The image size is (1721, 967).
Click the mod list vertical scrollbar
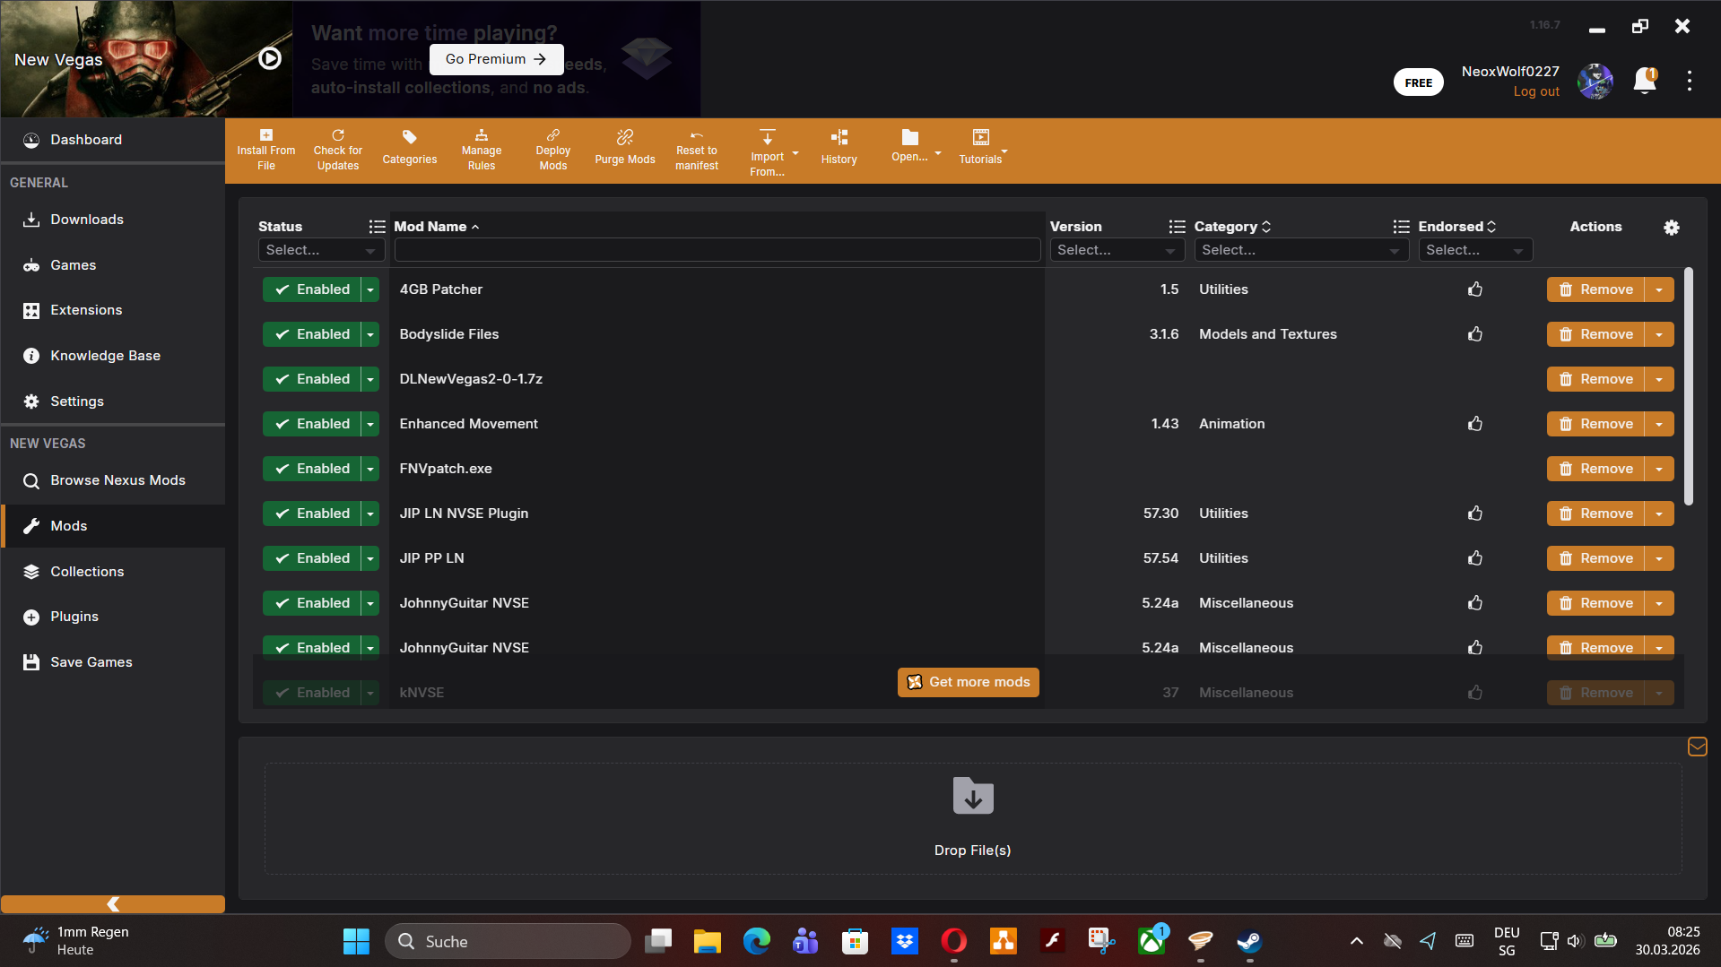(1689, 385)
